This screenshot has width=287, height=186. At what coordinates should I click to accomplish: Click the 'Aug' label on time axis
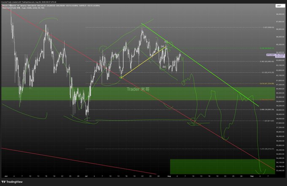click(169, 176)
